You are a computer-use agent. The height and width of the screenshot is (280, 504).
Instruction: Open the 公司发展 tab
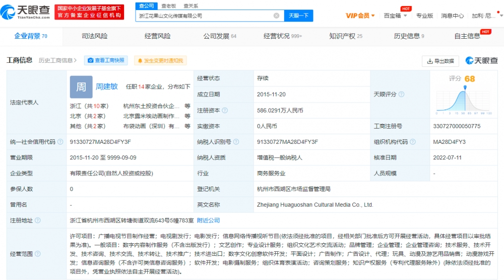(220, 36)
